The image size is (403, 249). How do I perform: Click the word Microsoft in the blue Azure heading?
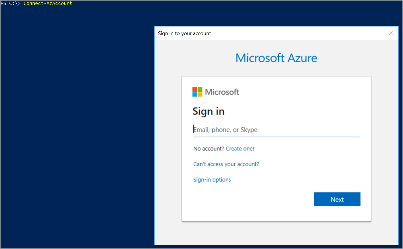[260, 58]
